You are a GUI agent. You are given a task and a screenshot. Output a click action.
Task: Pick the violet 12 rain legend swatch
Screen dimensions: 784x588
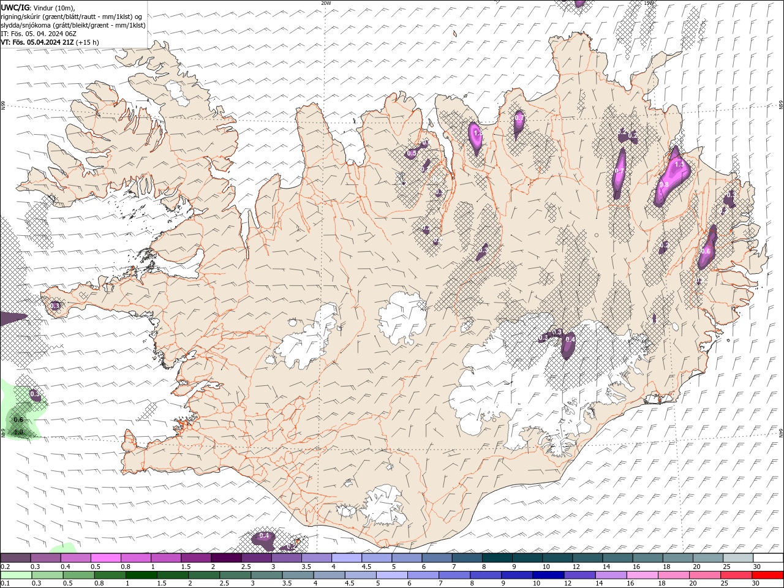pyautogui.click(x=579, y=575)
